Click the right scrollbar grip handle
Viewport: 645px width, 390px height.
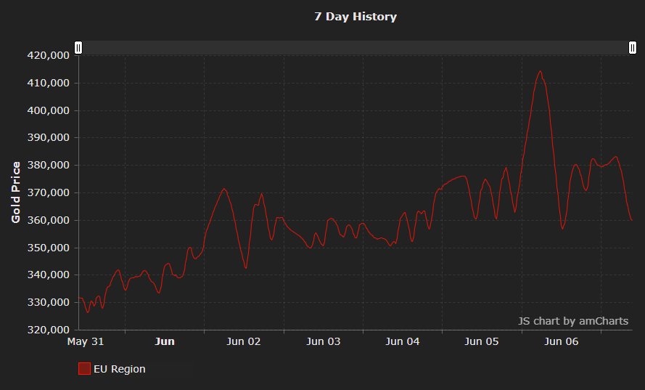(x=633, y=48)
